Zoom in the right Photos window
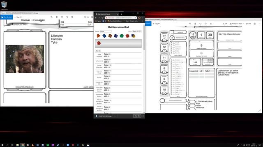Image resolution: width=263 pixels, height=147 pixels. pos(190,24)
